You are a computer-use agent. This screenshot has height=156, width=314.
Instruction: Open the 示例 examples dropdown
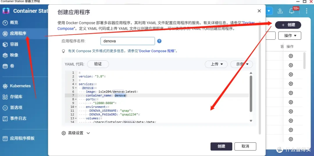(x=242, y=64)
